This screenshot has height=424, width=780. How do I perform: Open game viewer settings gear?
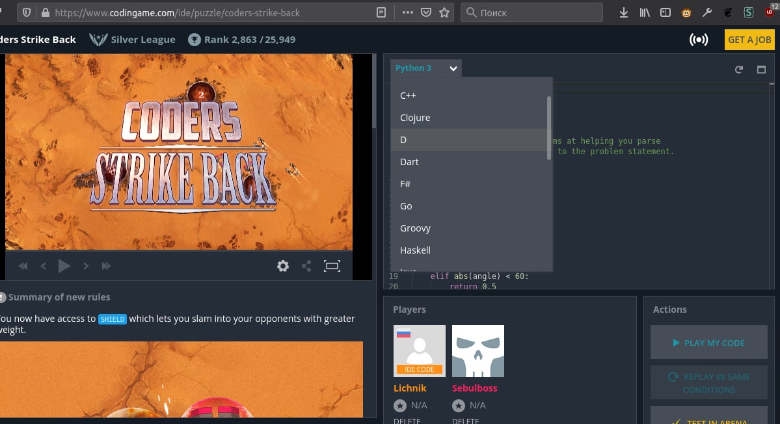pos(282,266)
